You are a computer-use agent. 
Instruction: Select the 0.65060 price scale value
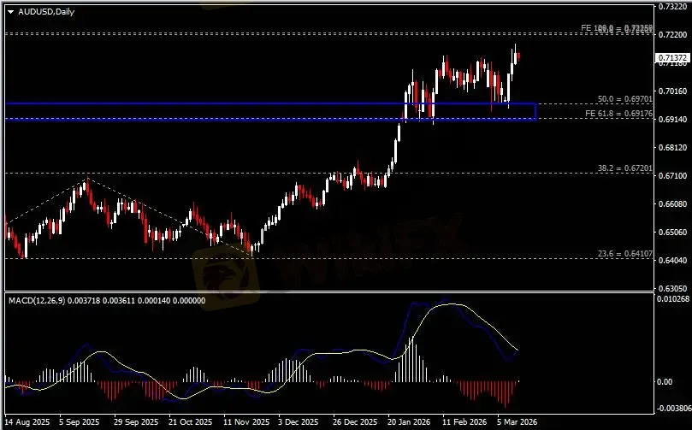(672, 232)
